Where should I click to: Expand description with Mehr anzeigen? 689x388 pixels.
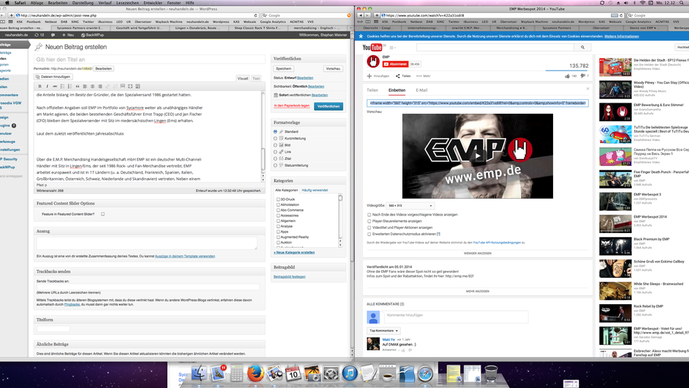click(x=478, y=291)
